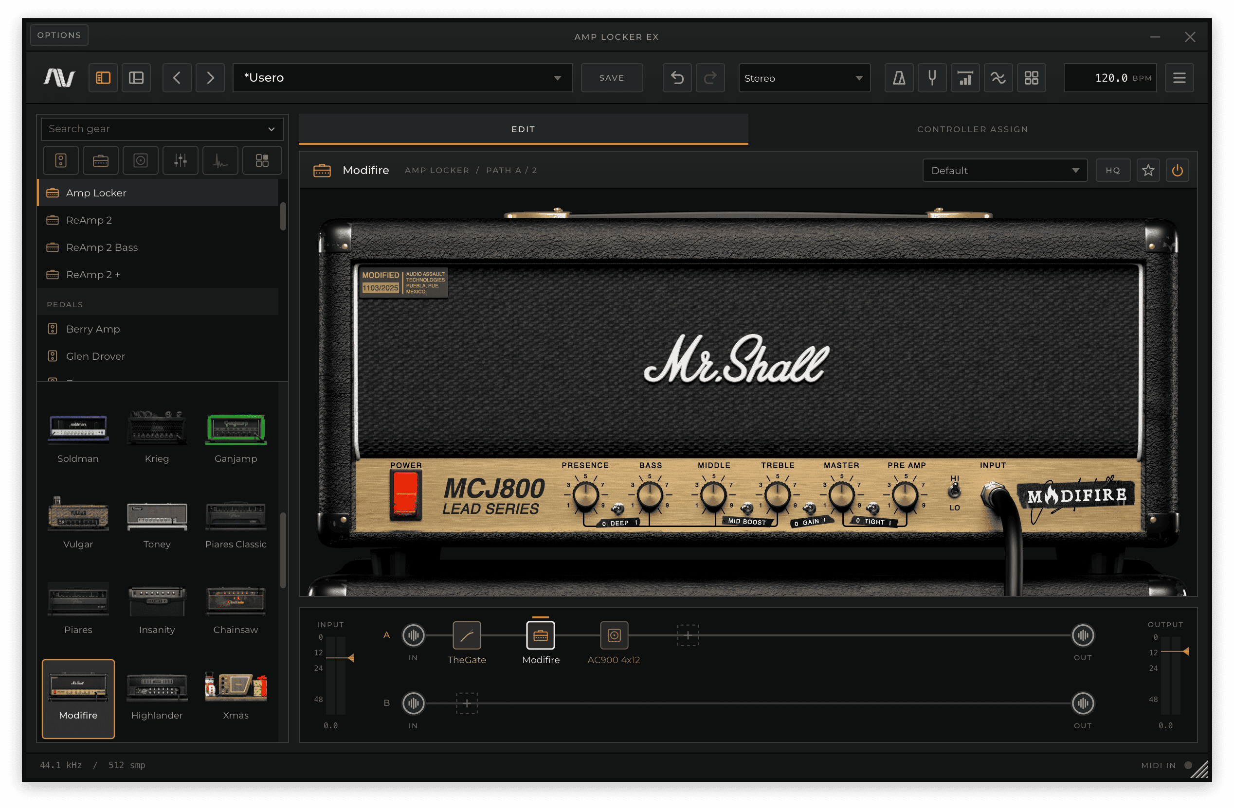
Task: Toggle the DEEP switch on amp
Action: pos(618,509)
